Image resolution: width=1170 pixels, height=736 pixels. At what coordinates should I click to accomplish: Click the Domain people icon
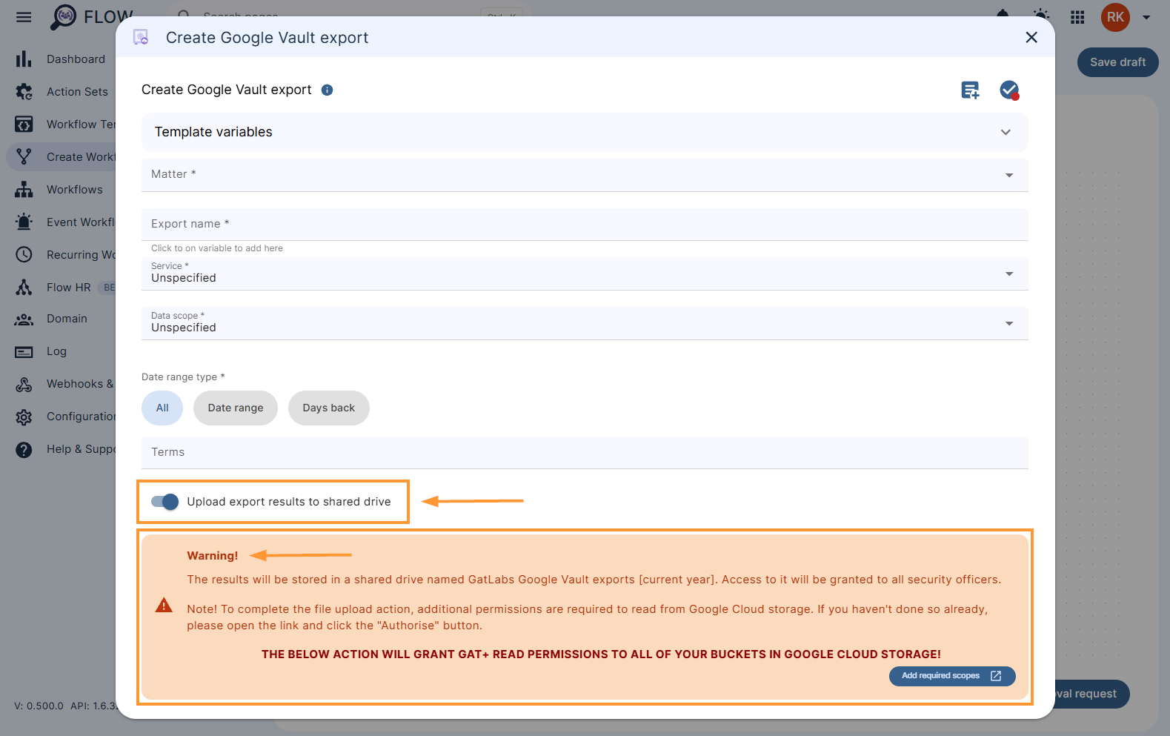(24, 319)
